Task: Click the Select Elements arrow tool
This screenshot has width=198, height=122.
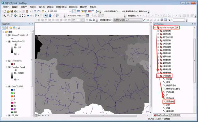Action: point(46,16)
